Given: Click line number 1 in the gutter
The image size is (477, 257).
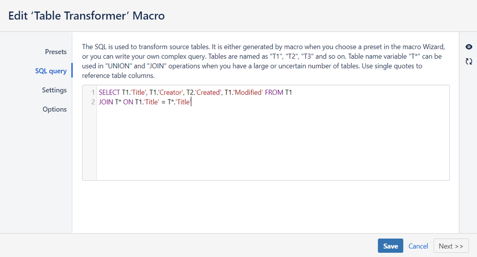Looking at the screenshot, I should 93,93.
